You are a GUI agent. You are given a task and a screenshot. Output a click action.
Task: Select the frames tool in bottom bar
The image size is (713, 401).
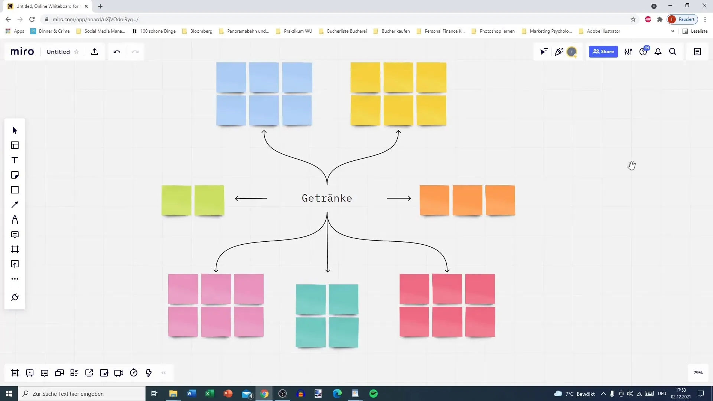(15, 373)
